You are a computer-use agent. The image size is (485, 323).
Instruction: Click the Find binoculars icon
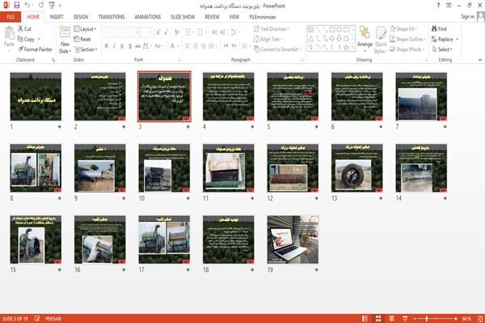[x=435, y=28]
